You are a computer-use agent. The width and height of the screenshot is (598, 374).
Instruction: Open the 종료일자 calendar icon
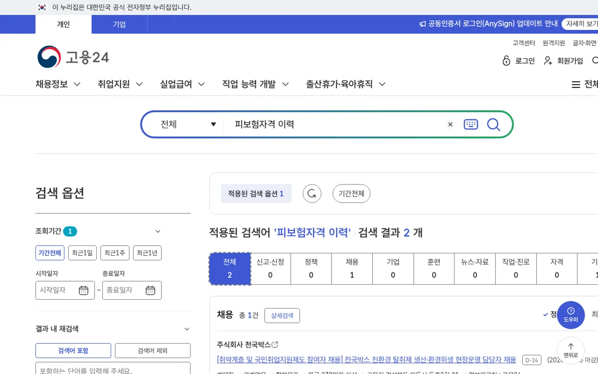pyautogui.click(x=150, y=290)
